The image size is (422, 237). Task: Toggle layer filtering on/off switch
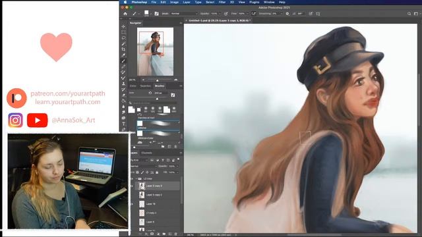click(178, 160)
